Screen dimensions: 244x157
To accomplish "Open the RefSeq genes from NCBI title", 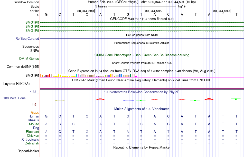I will (142, 35).
